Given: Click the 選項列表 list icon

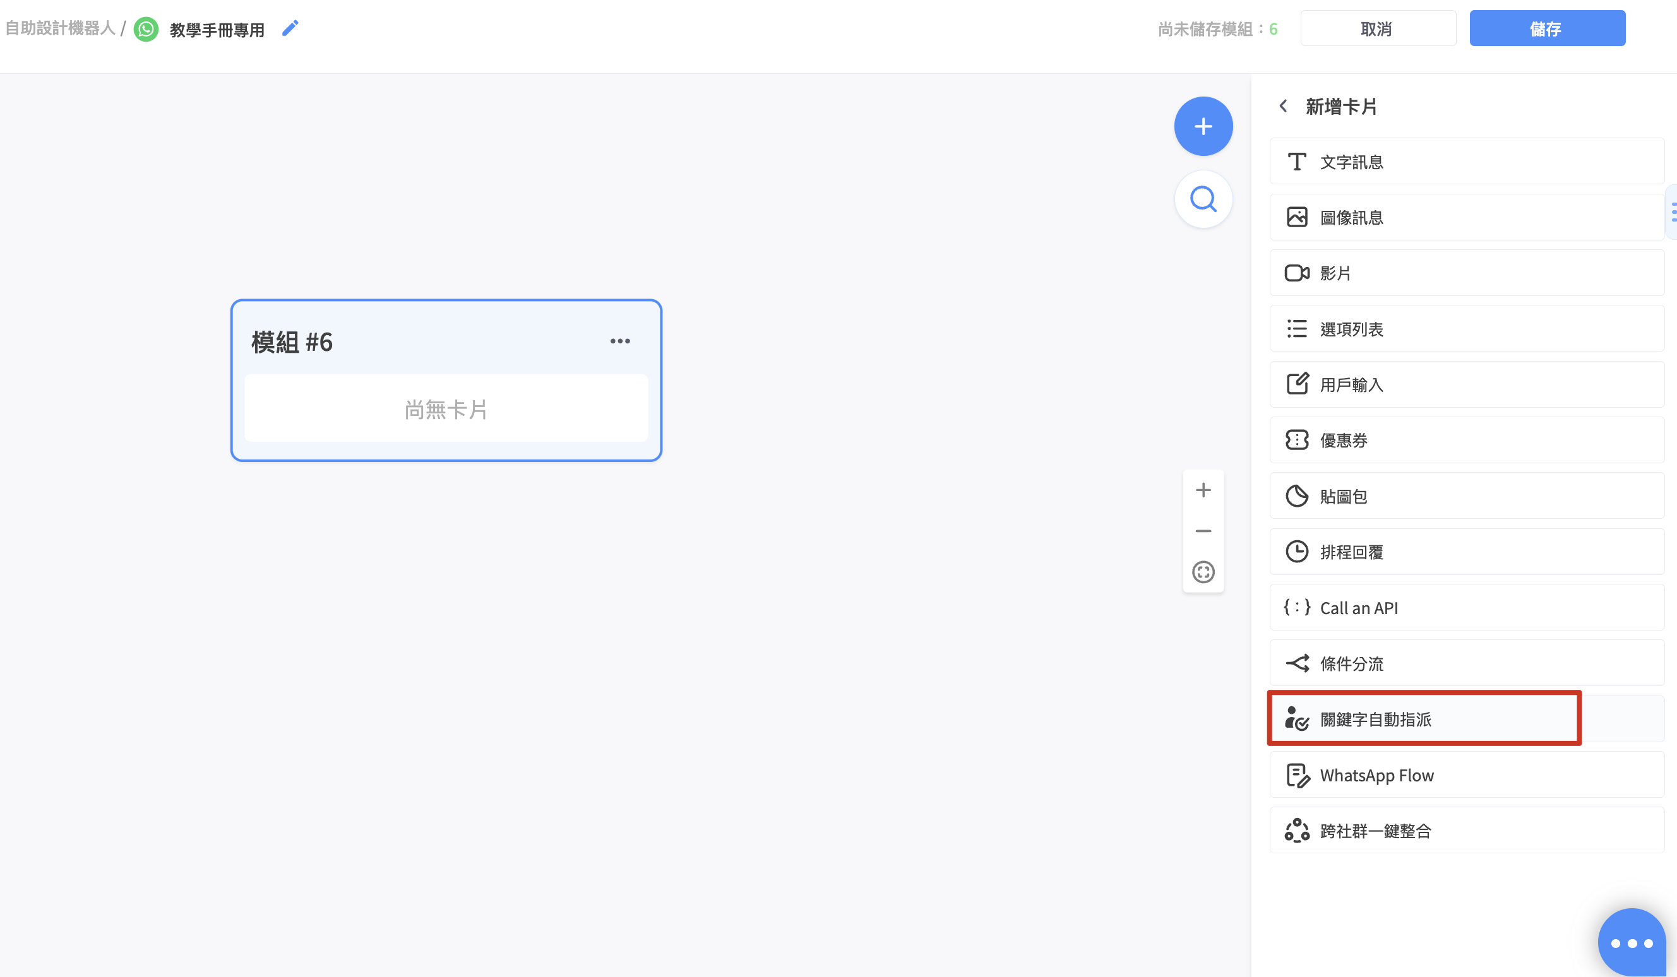Looking at the screenshot, I should [x=1296, y=329].
